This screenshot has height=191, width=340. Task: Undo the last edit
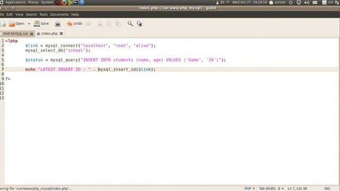click(74, 23)
